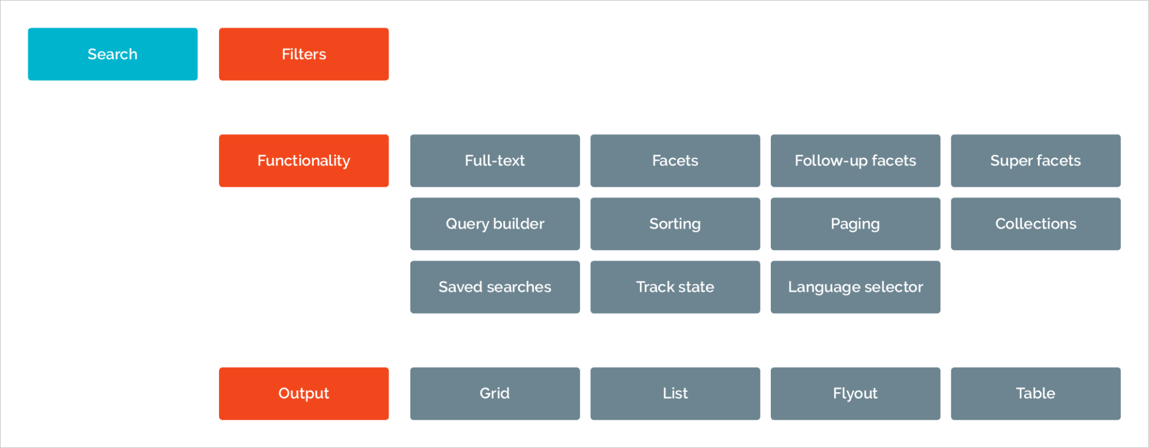
Task: Click the Functionality category block
Action: click(x=303, y=161)
